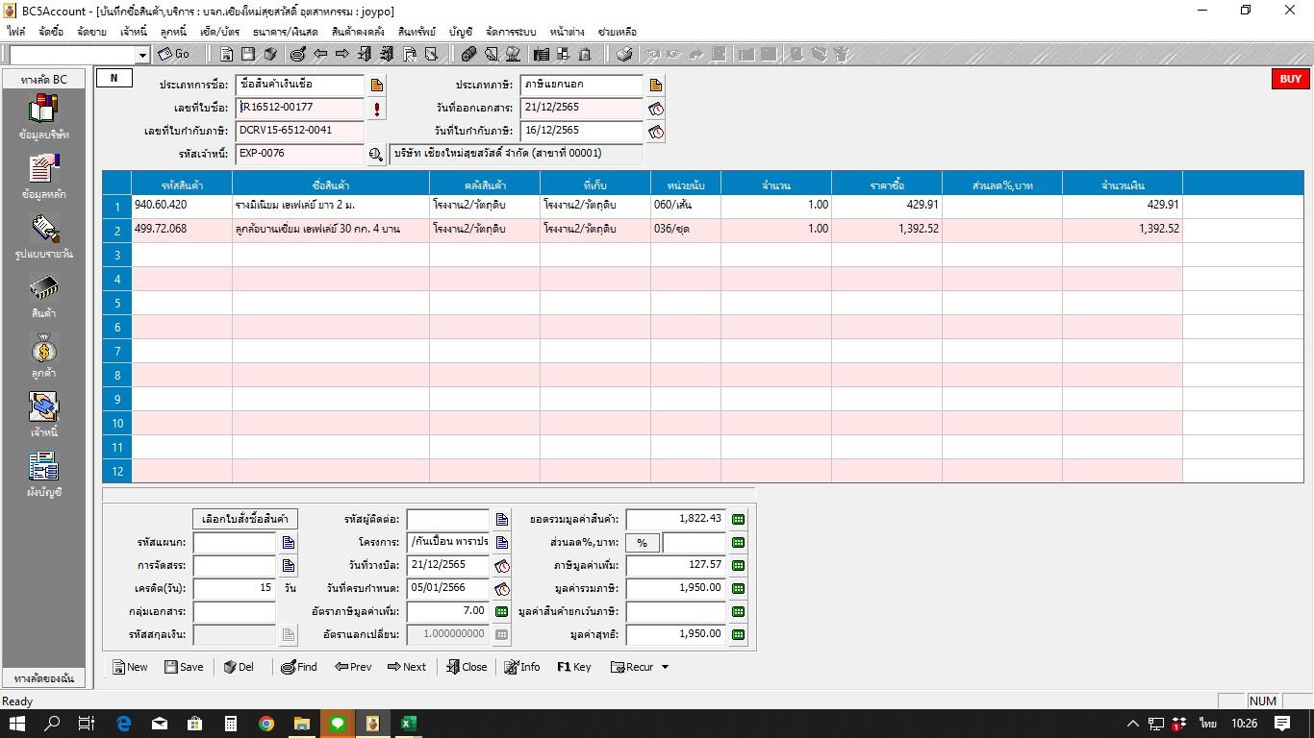Screen dimensions: 1314x738
Task: Open the Recur dropdown arrow
Action: (665, 667)
